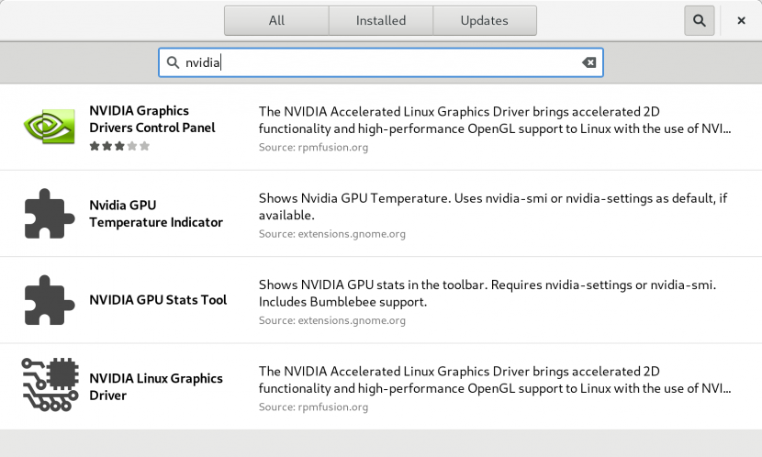Click the puzzle icon for Nvidia GPU Temperature Indicator

click(49, 214)
